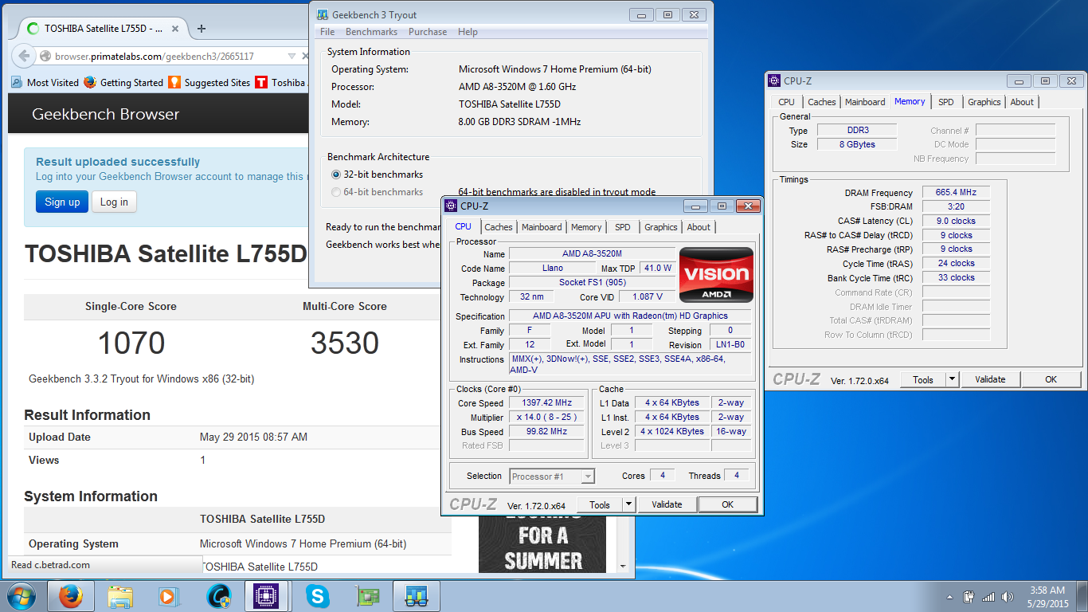
Task: Click the volume speaker tray icon
Action: [1008, 597]
